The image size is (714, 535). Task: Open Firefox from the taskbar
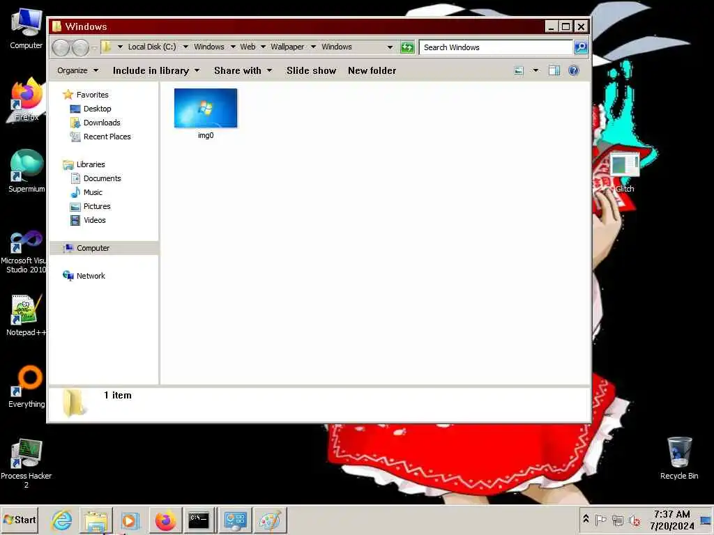[x=165, y=520]
